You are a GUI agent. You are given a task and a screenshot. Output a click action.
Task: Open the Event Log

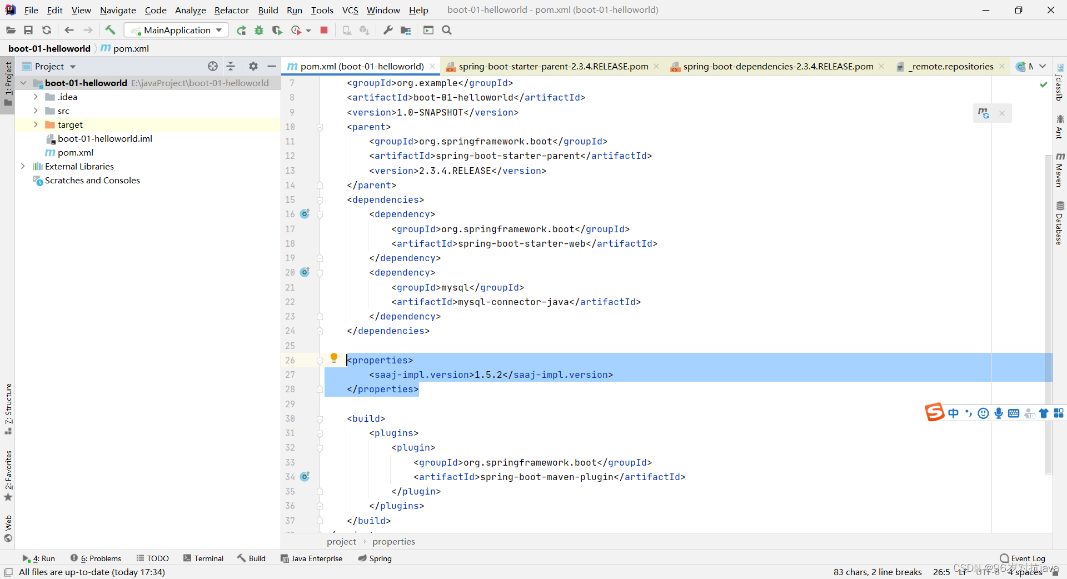[1023, 558]
